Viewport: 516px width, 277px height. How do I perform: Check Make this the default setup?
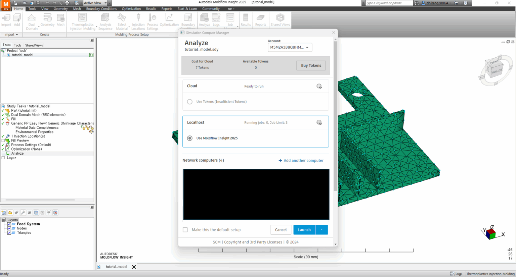coord(185,230)
